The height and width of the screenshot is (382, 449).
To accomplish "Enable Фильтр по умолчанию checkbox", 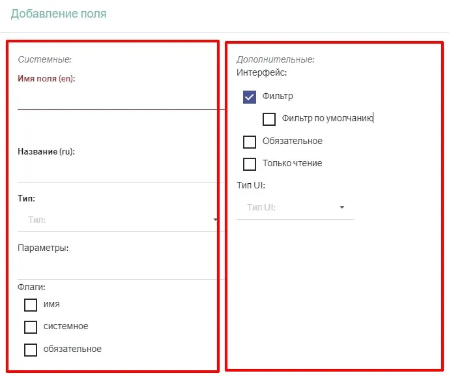I will pos(269,119).
